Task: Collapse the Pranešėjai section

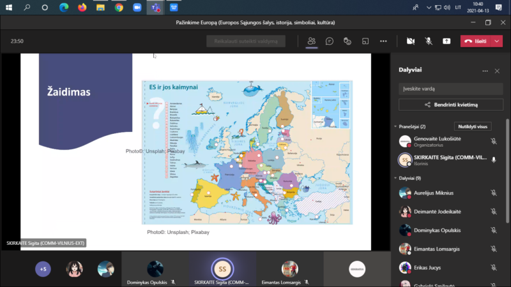Action: 395,127
